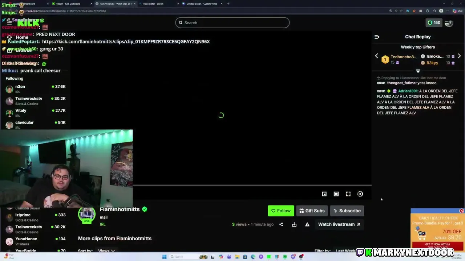465x261 pixels.
Task: Click Ismoke gifter name
Action: [x=435, y=57]
